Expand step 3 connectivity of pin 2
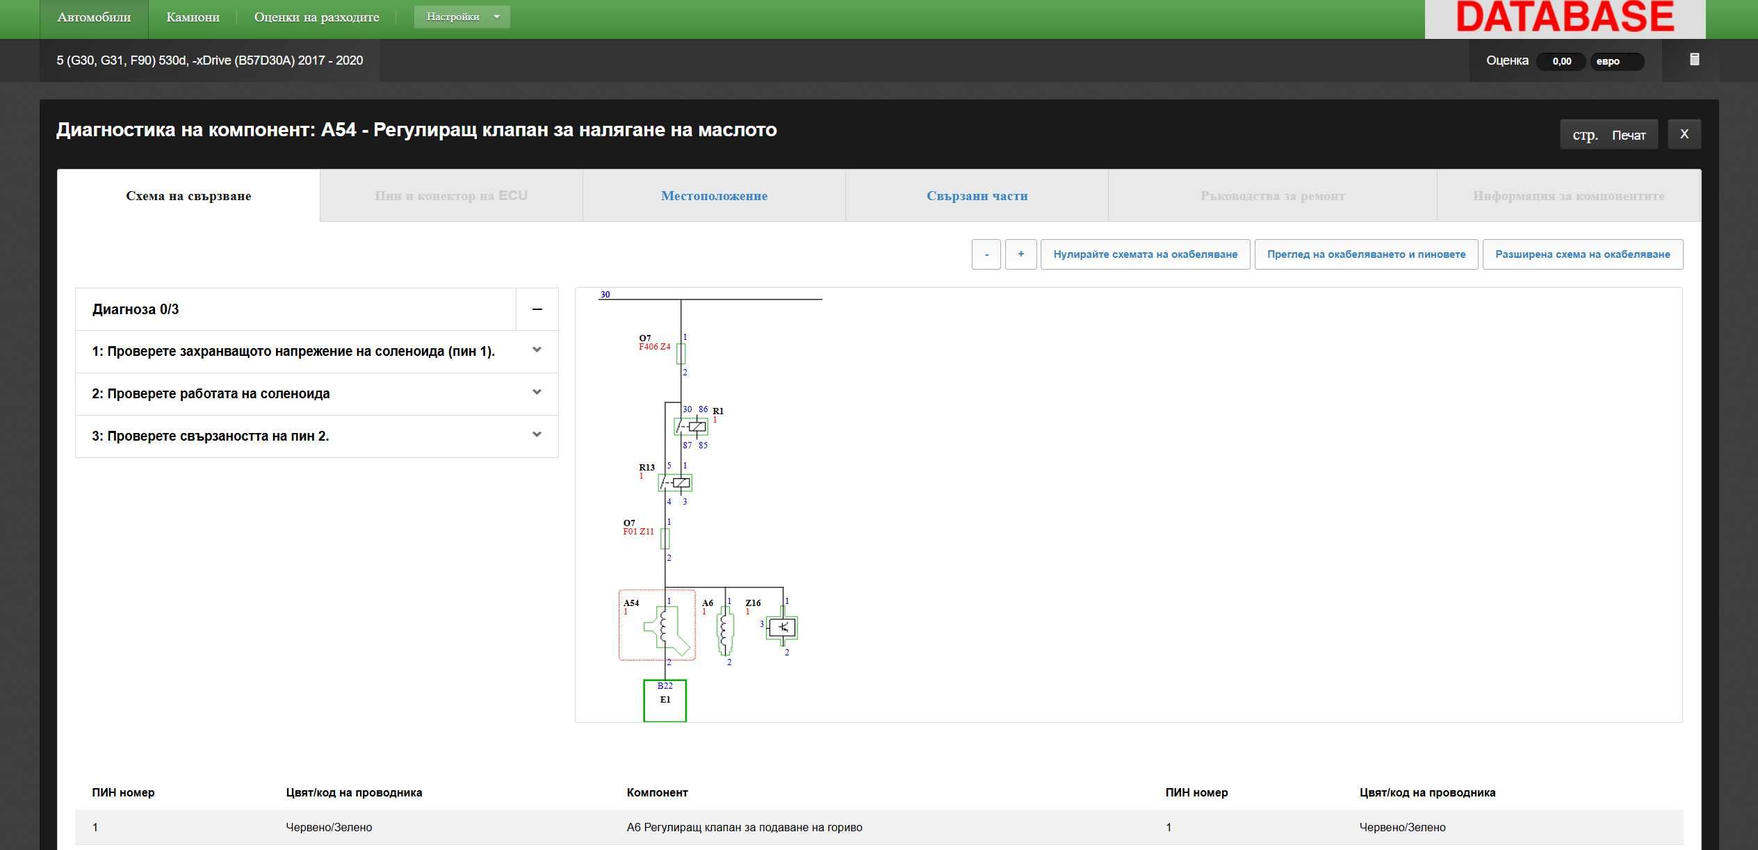 [x=316, y=436]
